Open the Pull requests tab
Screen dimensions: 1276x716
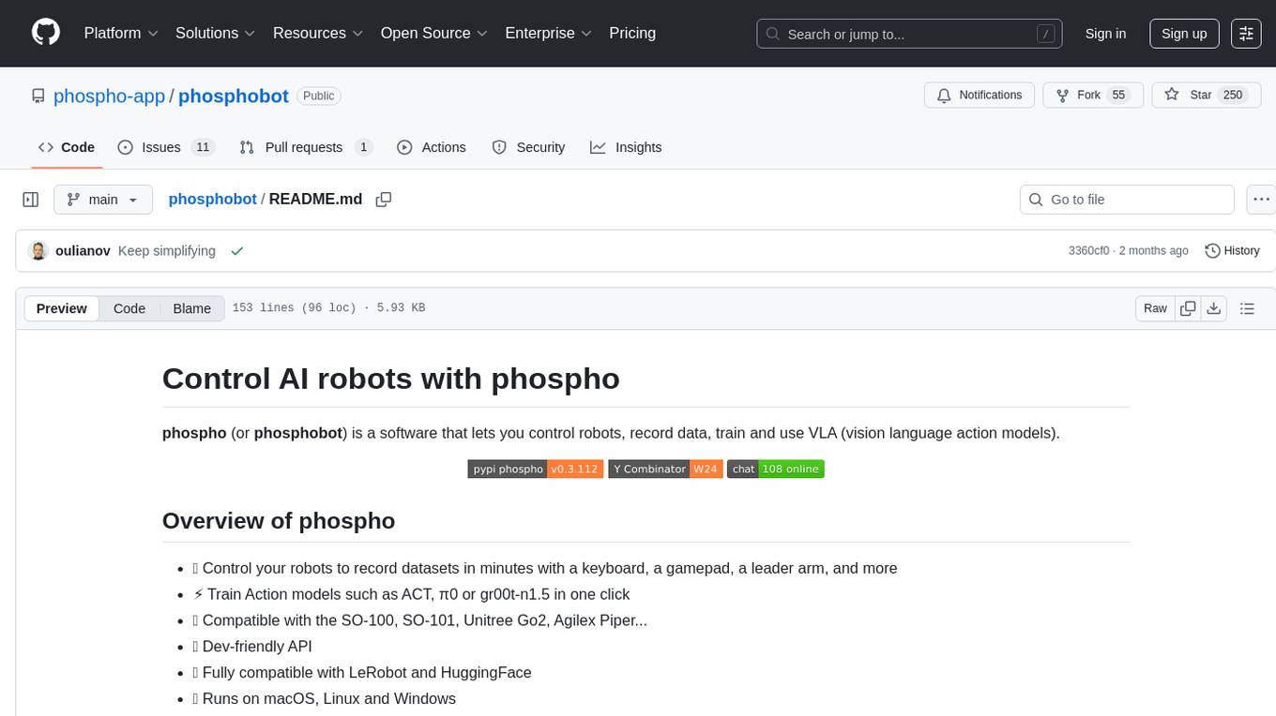coord(306,147)
